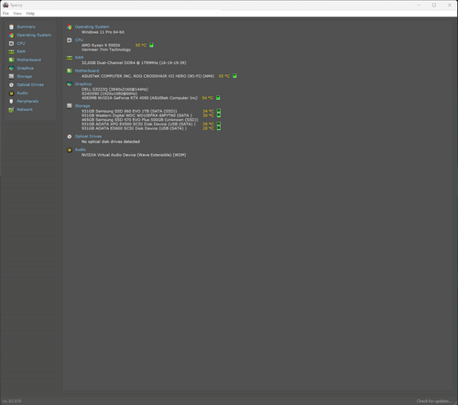
Task: Click the Summary icon in the sidebar
Action: [x=11, y=27]
